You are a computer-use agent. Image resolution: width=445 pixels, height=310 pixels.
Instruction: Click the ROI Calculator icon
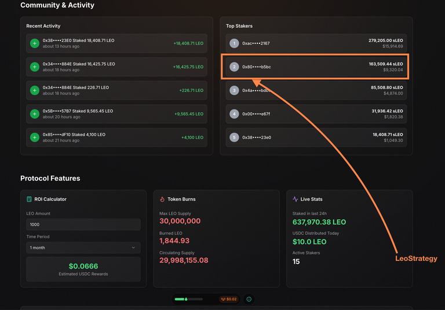[29, 199]
